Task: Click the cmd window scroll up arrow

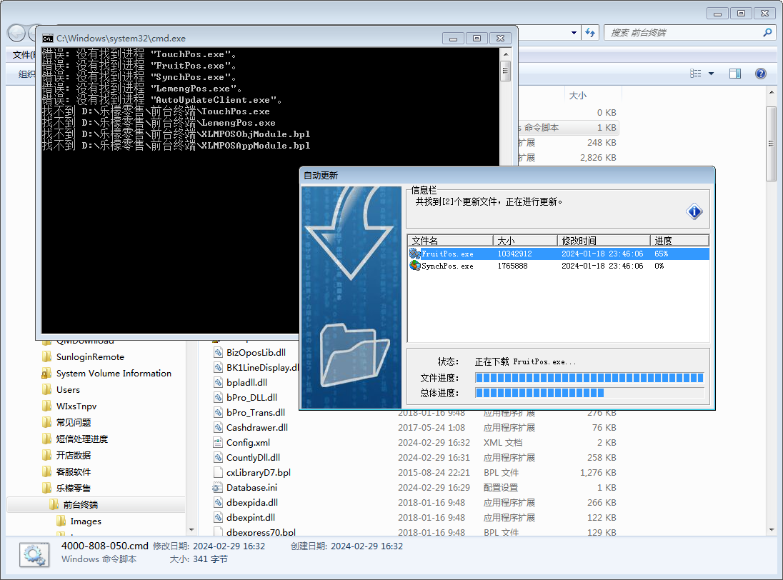Action: click(505, 54)
